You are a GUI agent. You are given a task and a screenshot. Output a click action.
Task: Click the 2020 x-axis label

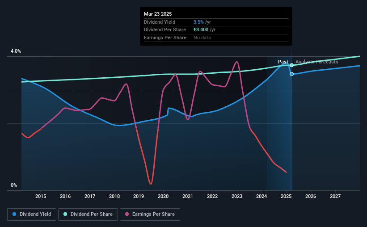coord(163,196)
